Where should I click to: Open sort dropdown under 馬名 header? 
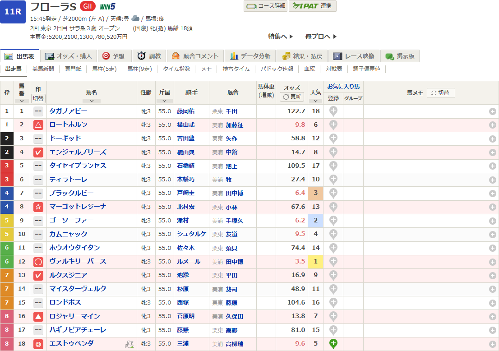pyautogui.click(x=92, y=101)
